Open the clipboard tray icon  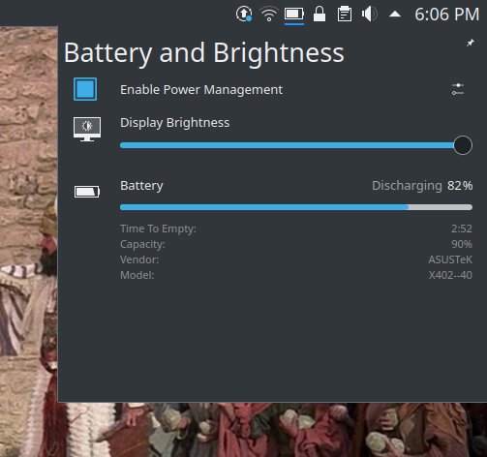click(x=345, y=15)
